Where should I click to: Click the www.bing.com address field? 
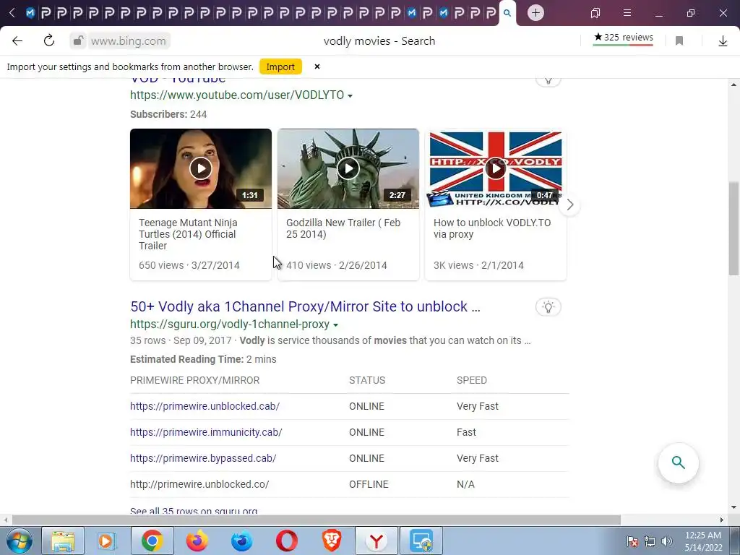[x=129, y=41]
